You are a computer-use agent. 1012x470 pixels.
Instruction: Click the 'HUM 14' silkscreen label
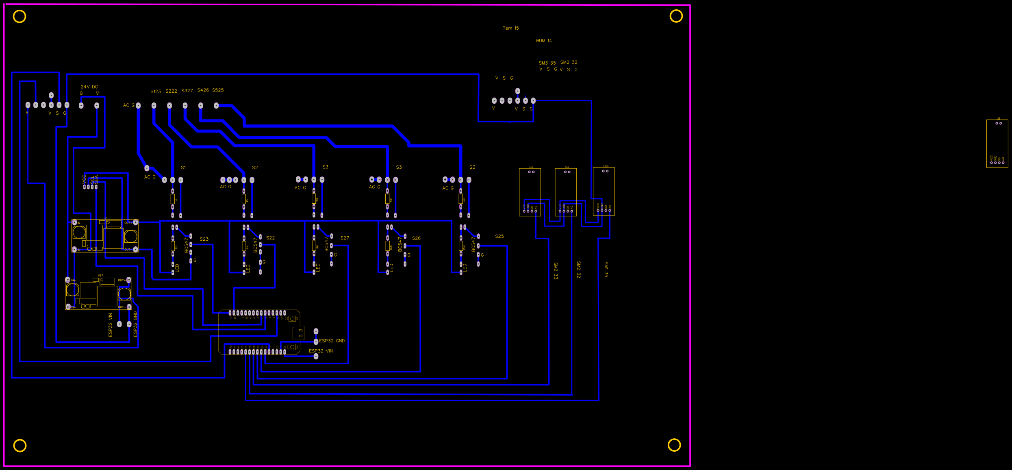(543, 41)
